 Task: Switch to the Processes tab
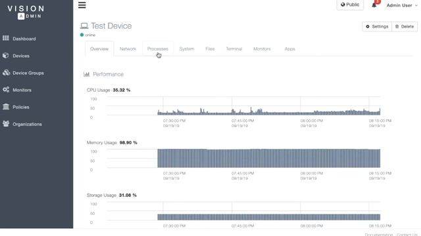pos(158,49)
